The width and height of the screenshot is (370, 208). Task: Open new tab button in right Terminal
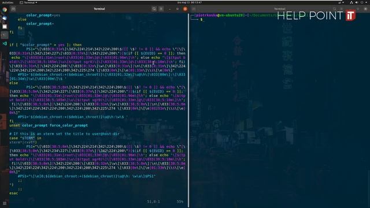click(x=194, y=9)
